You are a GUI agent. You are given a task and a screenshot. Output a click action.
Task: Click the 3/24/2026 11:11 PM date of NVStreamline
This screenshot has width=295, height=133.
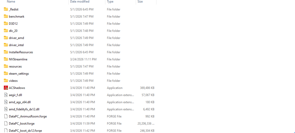point(83,59)
